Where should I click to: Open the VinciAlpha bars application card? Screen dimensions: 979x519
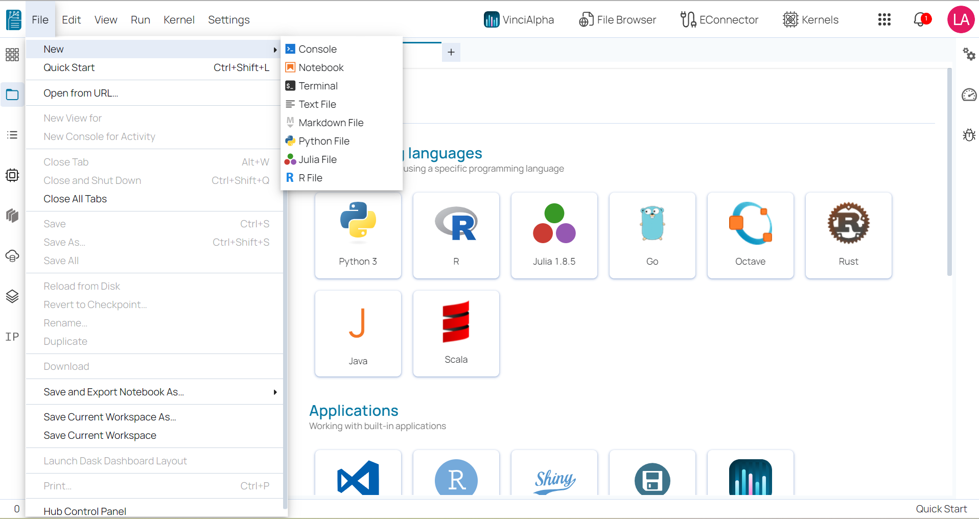(x=751, y=473)
